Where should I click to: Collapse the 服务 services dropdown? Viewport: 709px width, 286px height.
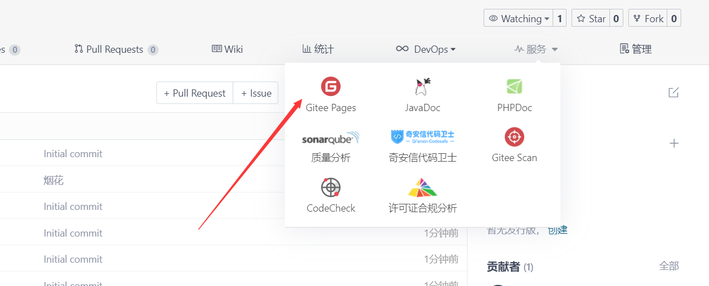[x=536, y=49]
